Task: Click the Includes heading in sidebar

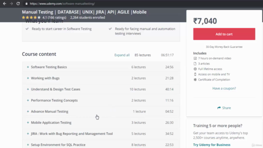Action: pyautogui.click(x=200, y=53)
